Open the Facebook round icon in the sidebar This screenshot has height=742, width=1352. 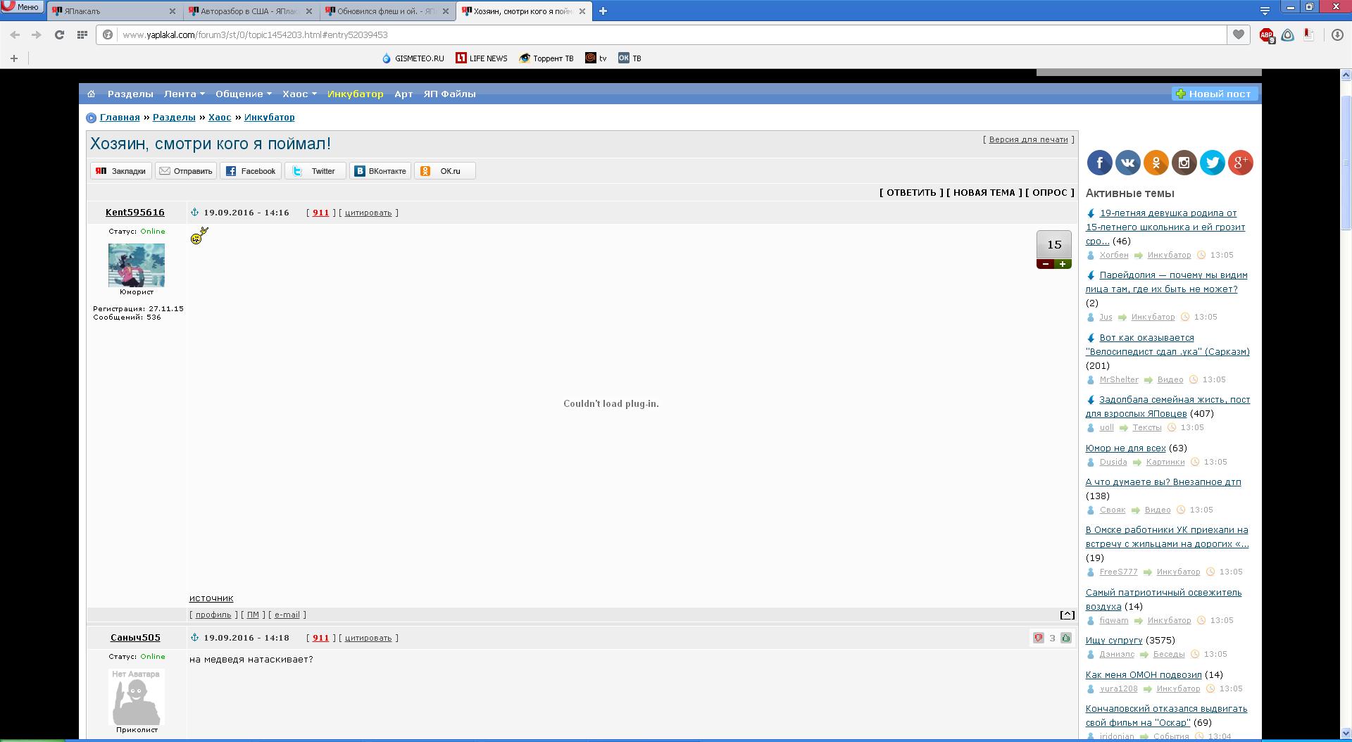pyautogui.click(x=1099, y=163)
